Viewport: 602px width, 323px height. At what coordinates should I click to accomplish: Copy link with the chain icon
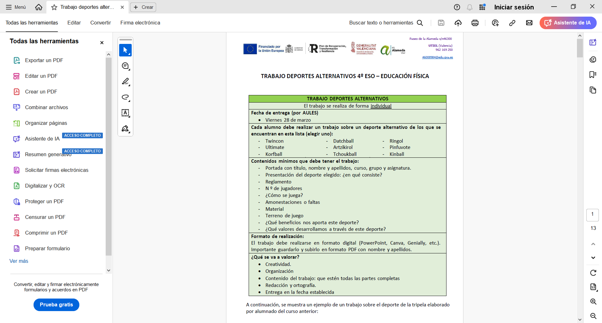[x=512, y=23]
